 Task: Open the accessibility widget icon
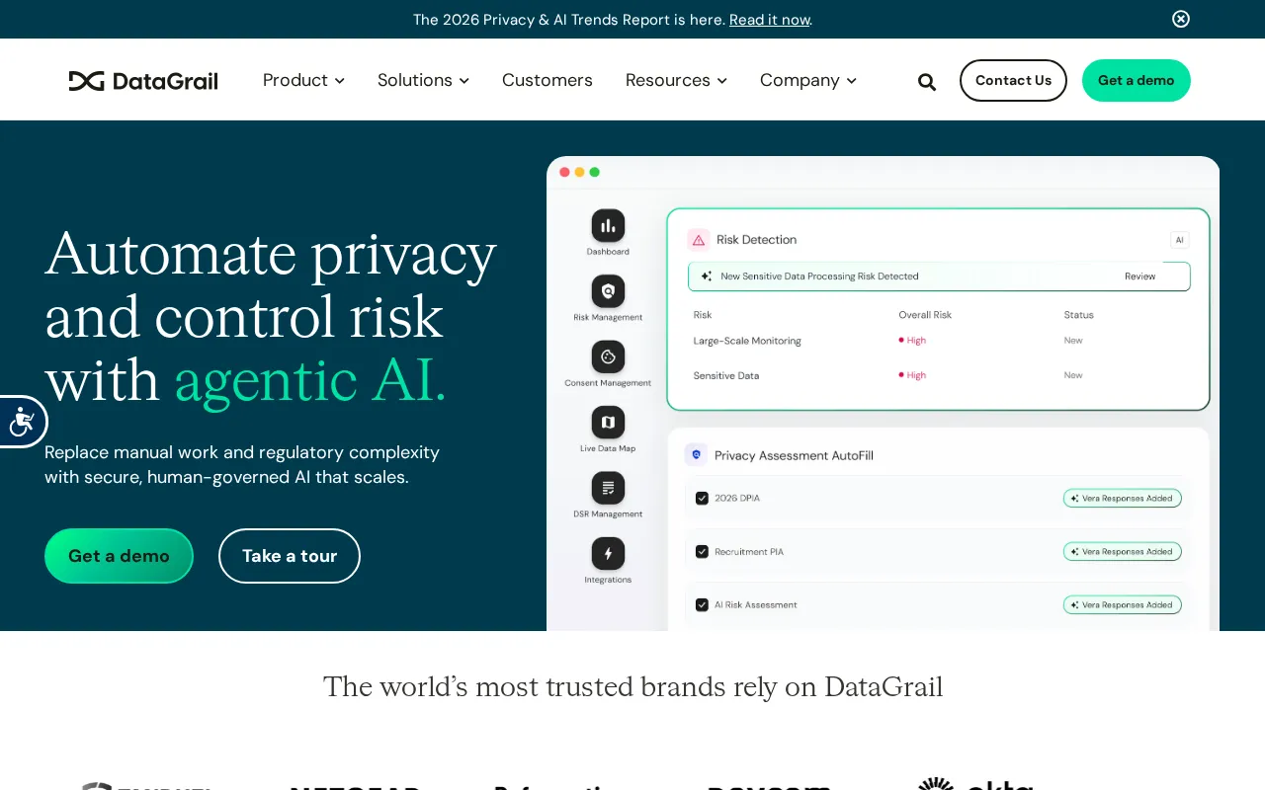tap(22, 422)
